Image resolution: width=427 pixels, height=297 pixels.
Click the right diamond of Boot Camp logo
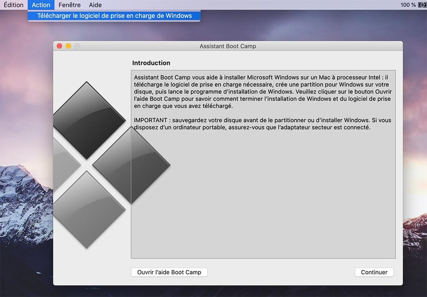click(x=131, y=165)
